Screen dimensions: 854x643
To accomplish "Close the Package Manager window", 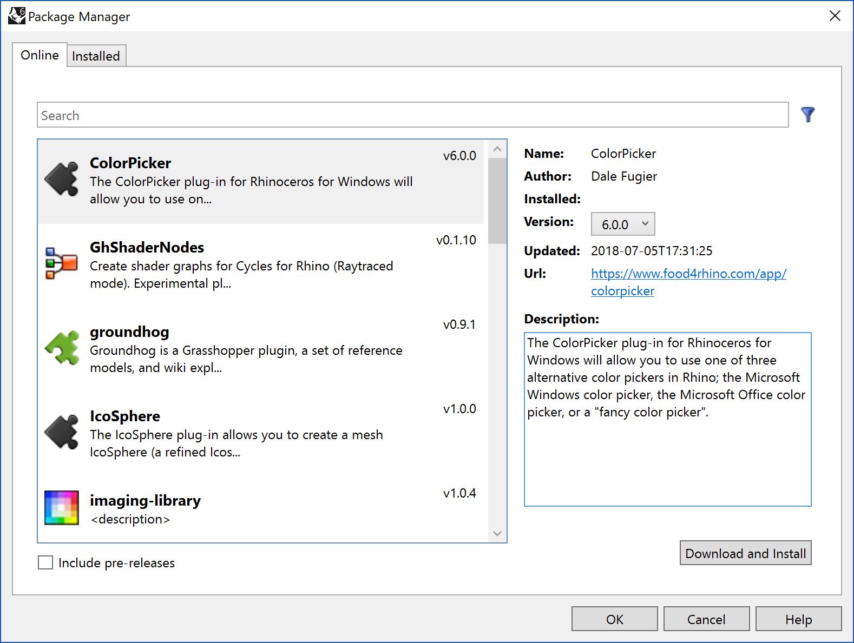I will click(835, 16).
